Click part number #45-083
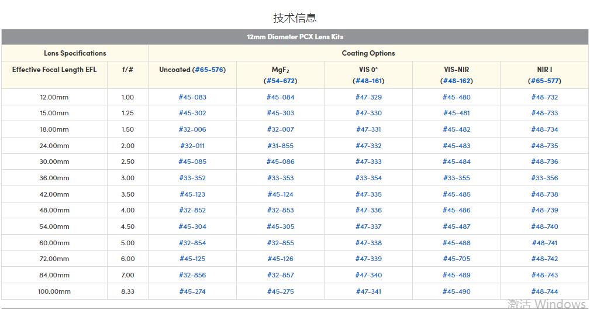This screenshot has height=309, width=590. click(x=192, y=97)
